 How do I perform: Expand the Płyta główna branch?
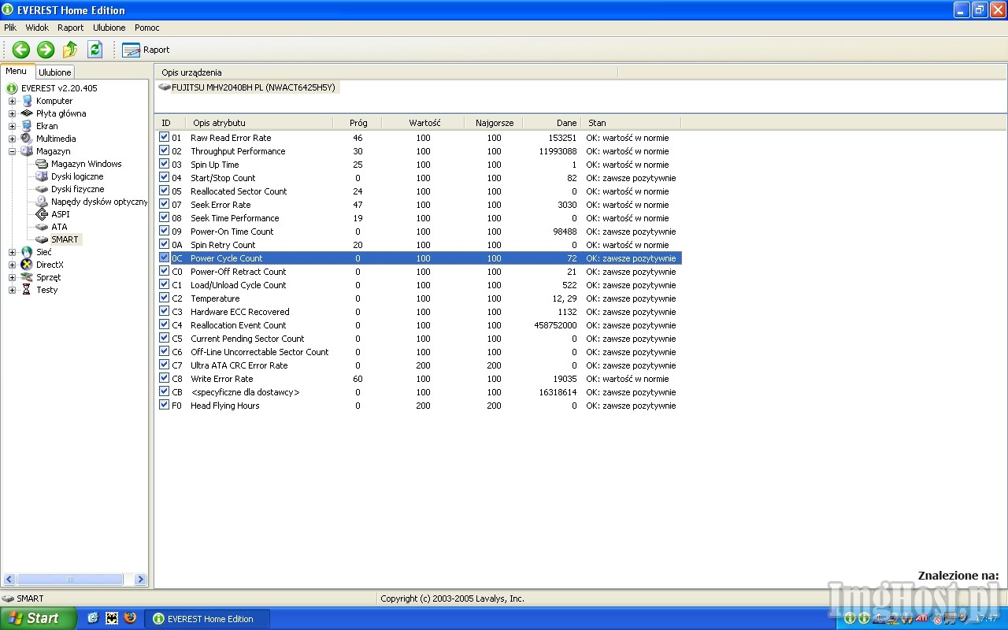tap(12, 113)
